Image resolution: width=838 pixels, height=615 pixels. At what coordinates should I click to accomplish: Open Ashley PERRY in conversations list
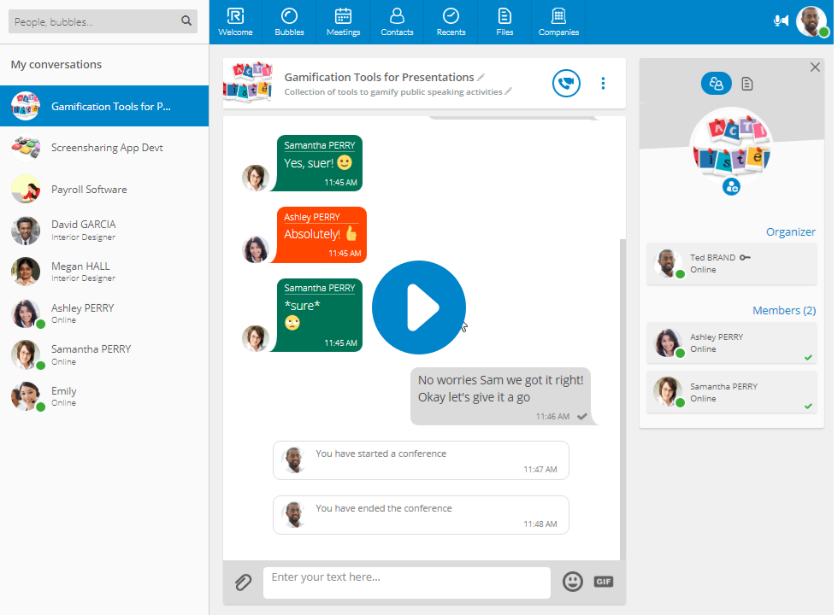pos(104,313)
